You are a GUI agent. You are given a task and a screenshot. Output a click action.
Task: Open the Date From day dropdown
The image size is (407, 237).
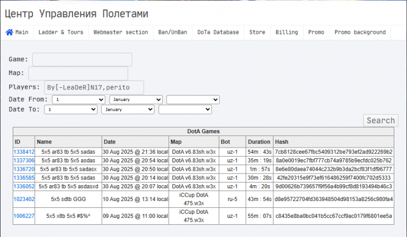pyautogui.click(x=78, y=100)
